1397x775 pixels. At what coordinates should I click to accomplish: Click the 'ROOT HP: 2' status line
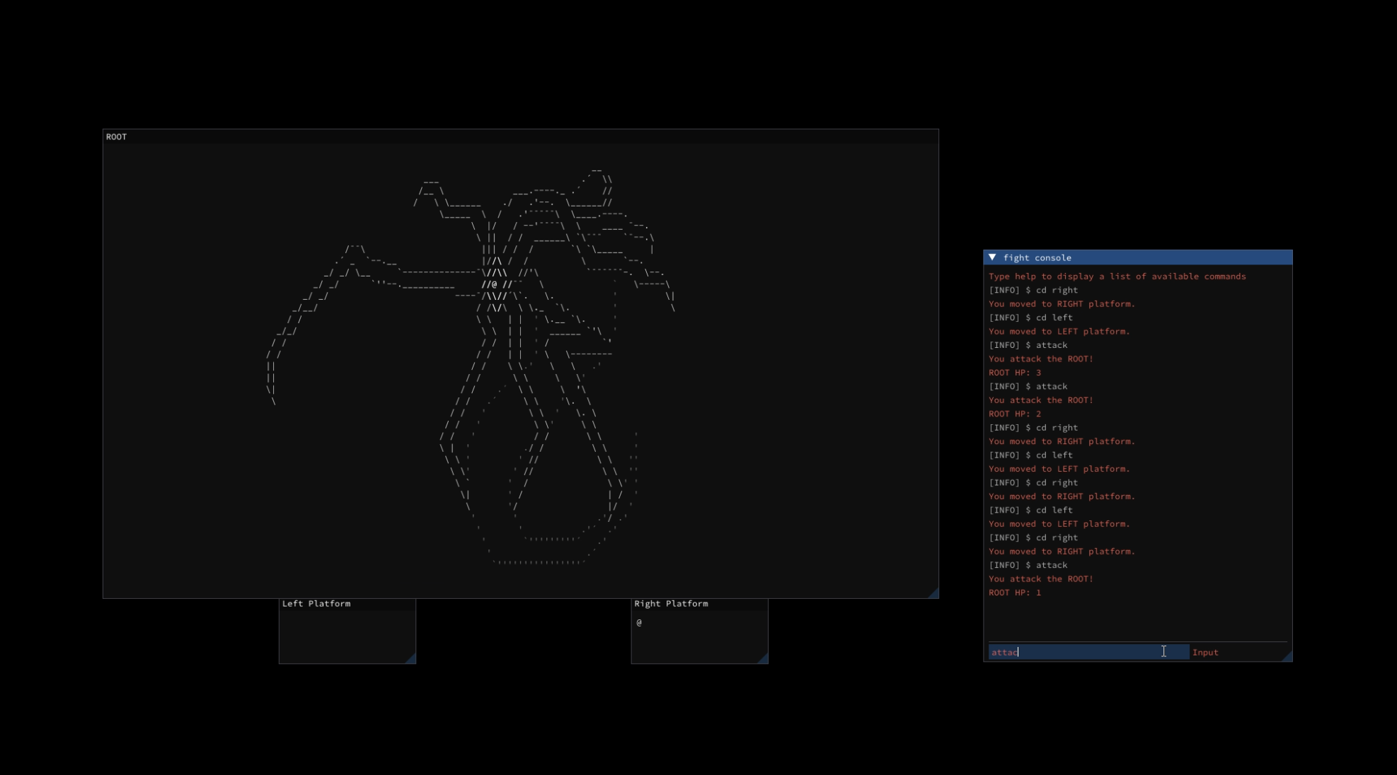(x=1015, y=414)
